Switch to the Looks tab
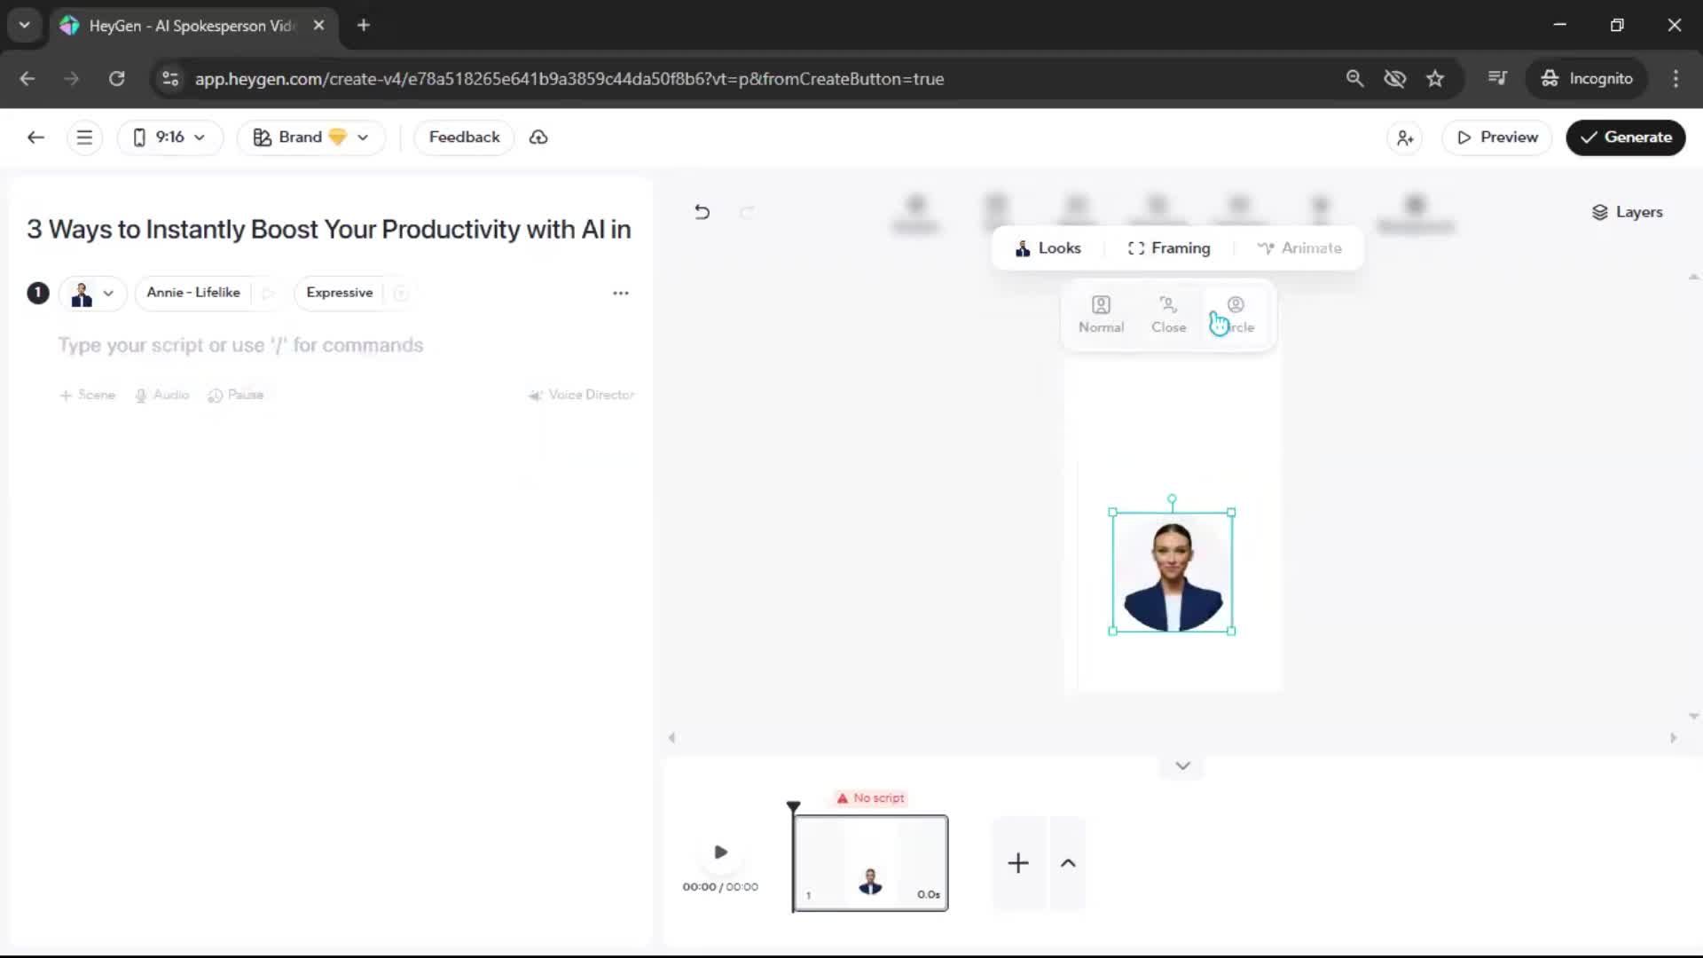Image resolution: width=1703 pixels, height=958 pixels. [1048, 248]
